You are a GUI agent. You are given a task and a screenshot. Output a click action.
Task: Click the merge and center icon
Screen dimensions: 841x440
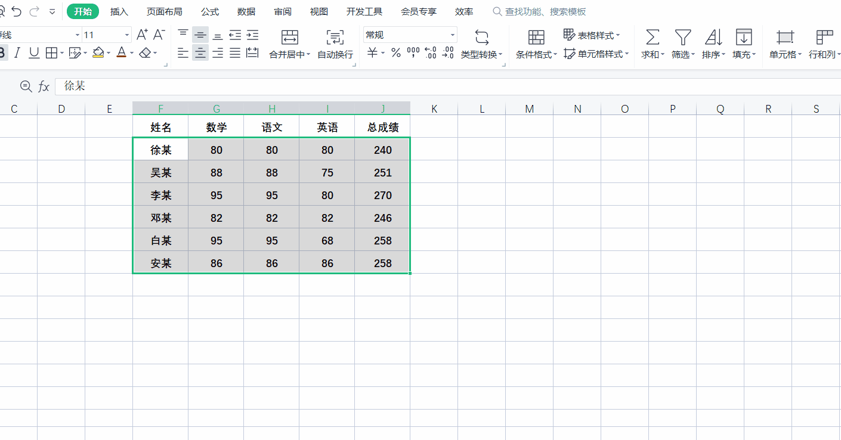(290, 37)
